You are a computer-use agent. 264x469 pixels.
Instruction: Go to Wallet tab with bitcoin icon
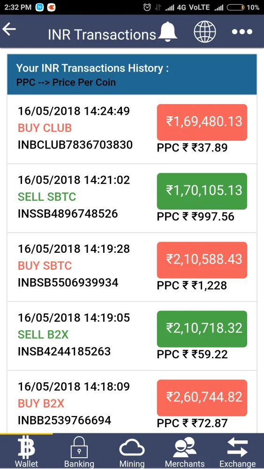pyautogui.click(x=26, y=451)
